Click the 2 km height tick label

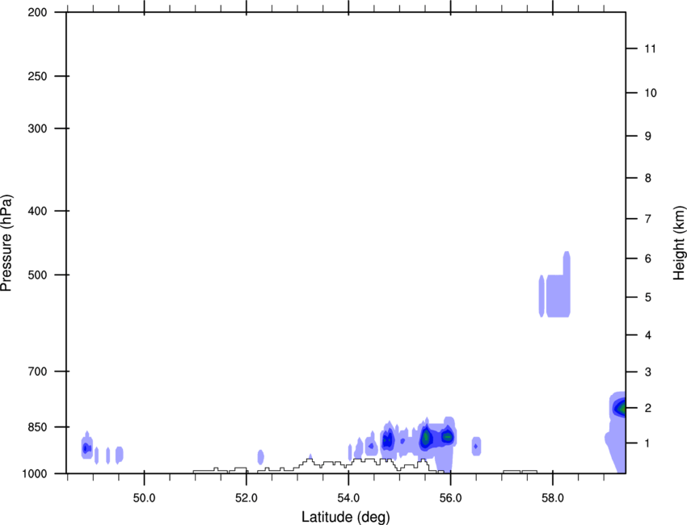click(648, 408)
